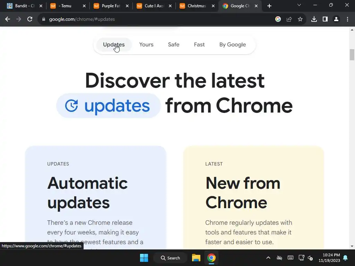Show hidden system tray icons
Image resolution: width=355 pixels, height=266 pixels.
[268, 258]
